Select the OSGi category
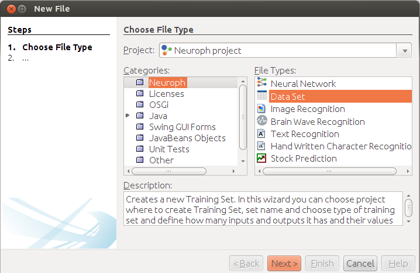 click(159, 105)
